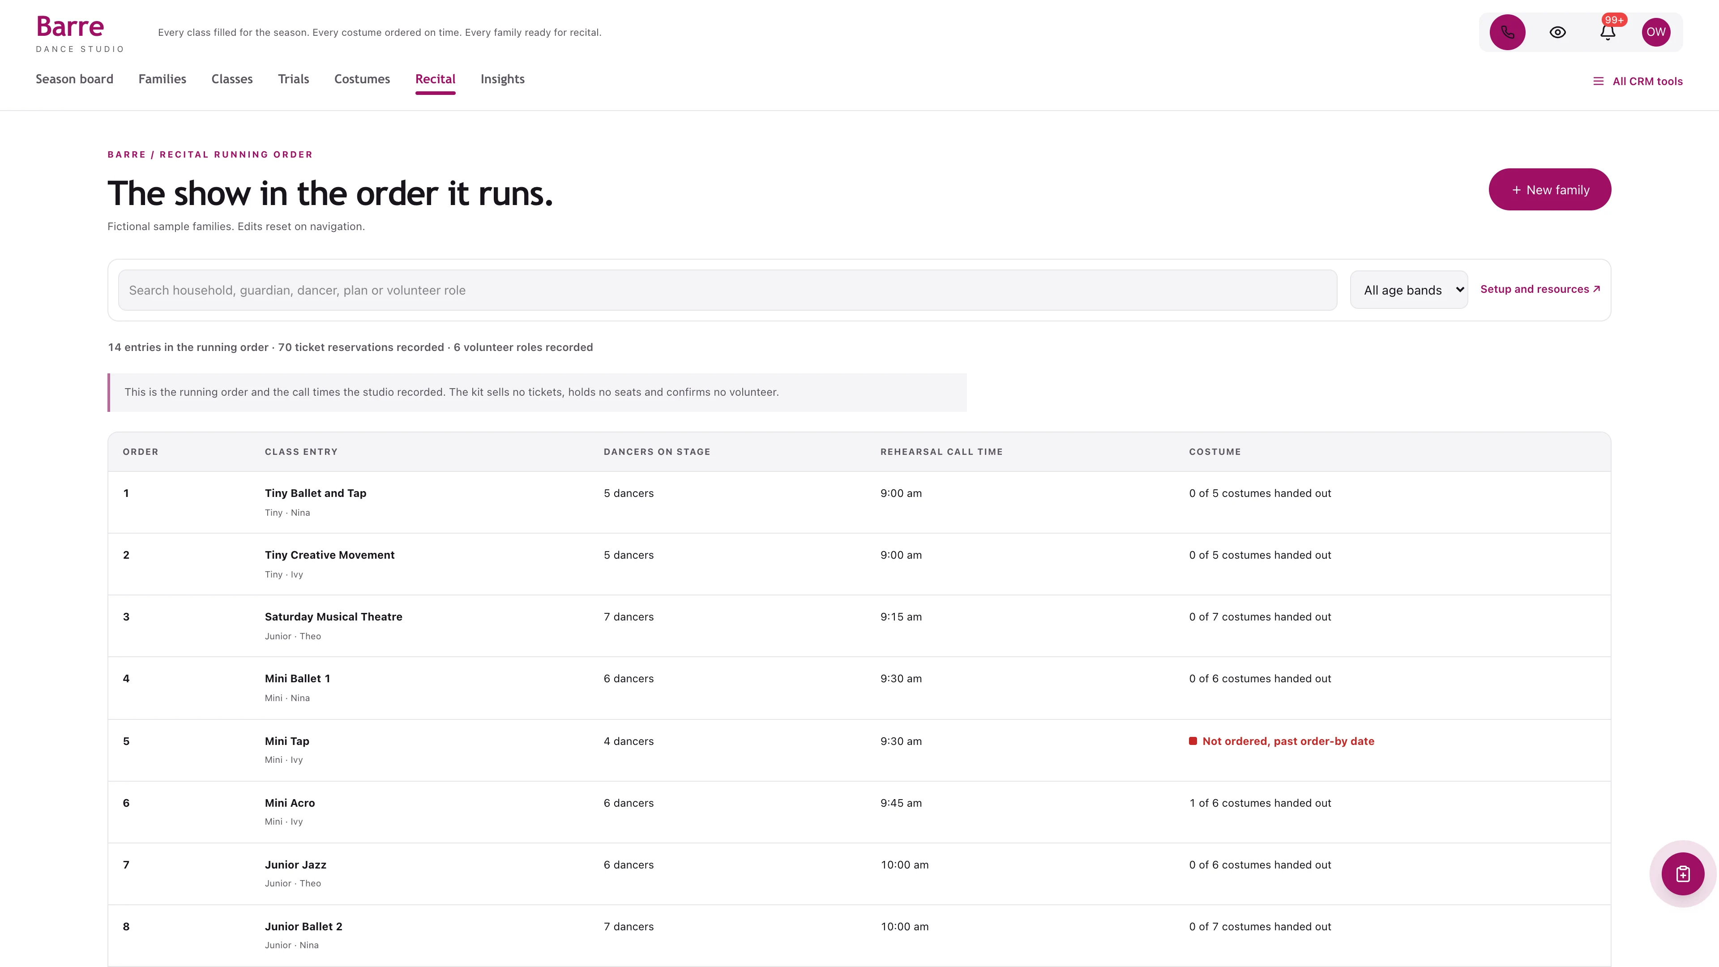Select the Families tab
Image resolution: width=1719 pixels, height=967 pixels.
click(162, 79)
